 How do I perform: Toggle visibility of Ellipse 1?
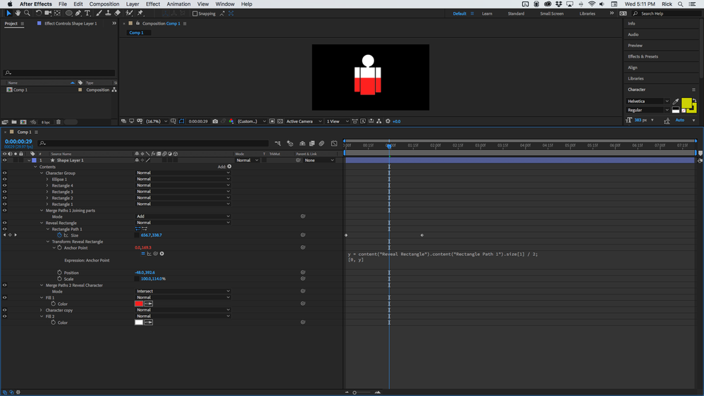click(x=5, y=179)
